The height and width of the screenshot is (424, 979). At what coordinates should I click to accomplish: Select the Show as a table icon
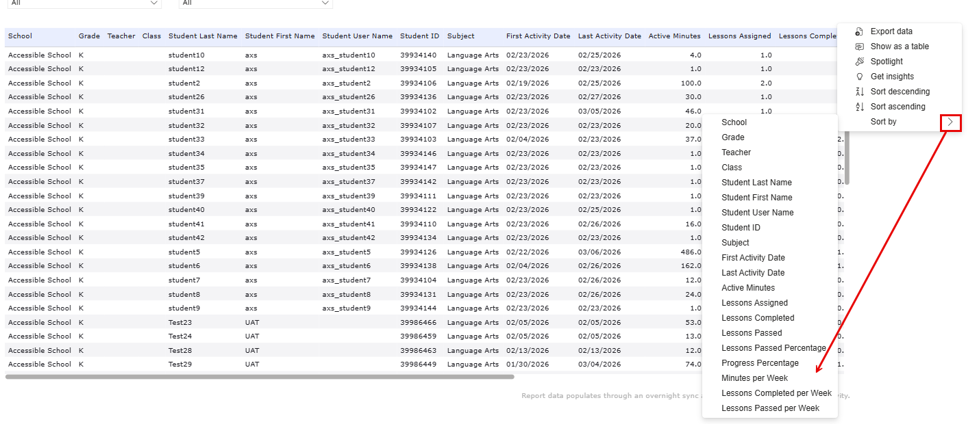(x=858, y=46)
